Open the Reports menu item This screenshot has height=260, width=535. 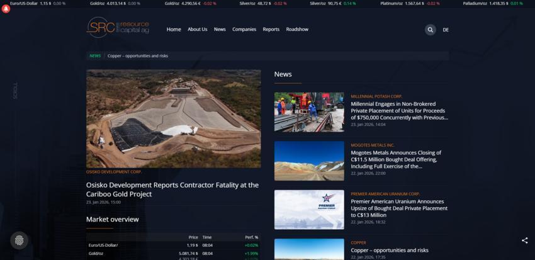[x=271, y=30]
